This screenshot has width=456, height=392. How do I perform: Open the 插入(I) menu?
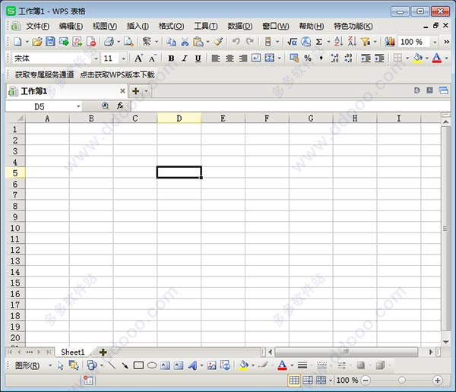(x=138, y=26)
